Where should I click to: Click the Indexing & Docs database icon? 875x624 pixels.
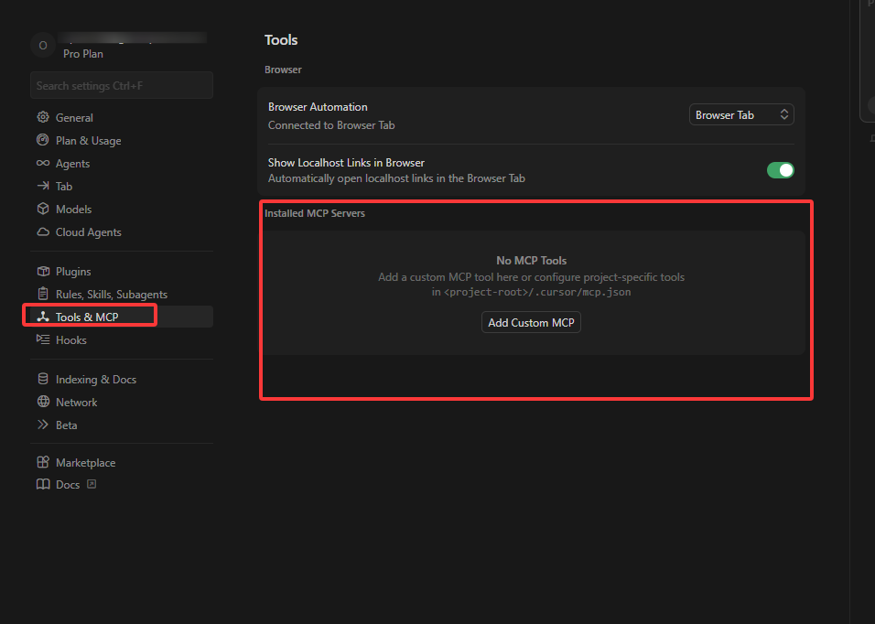pyautogui.click(x=43, y=379)
